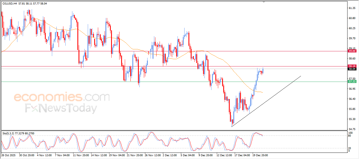Click the black 58.04 current price tag

point(352,69)
